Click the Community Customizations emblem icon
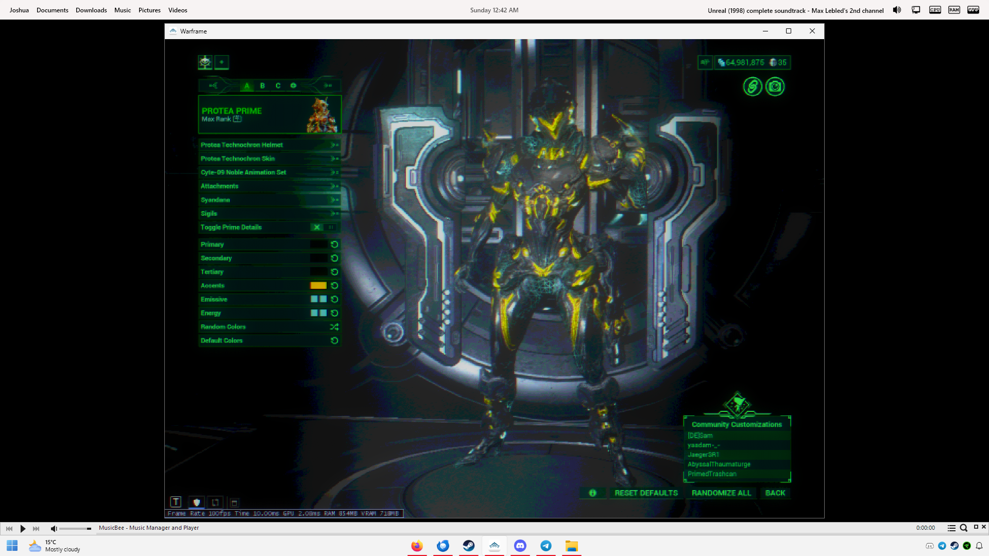This screenshot has width=989, height=556. click(x=737, y=404)
